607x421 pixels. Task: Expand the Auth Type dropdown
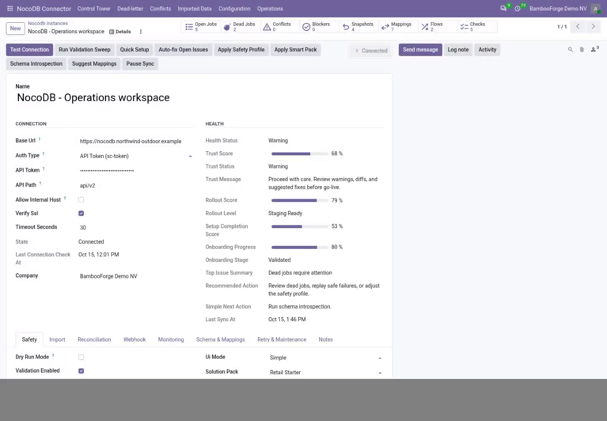pos(136,156)
